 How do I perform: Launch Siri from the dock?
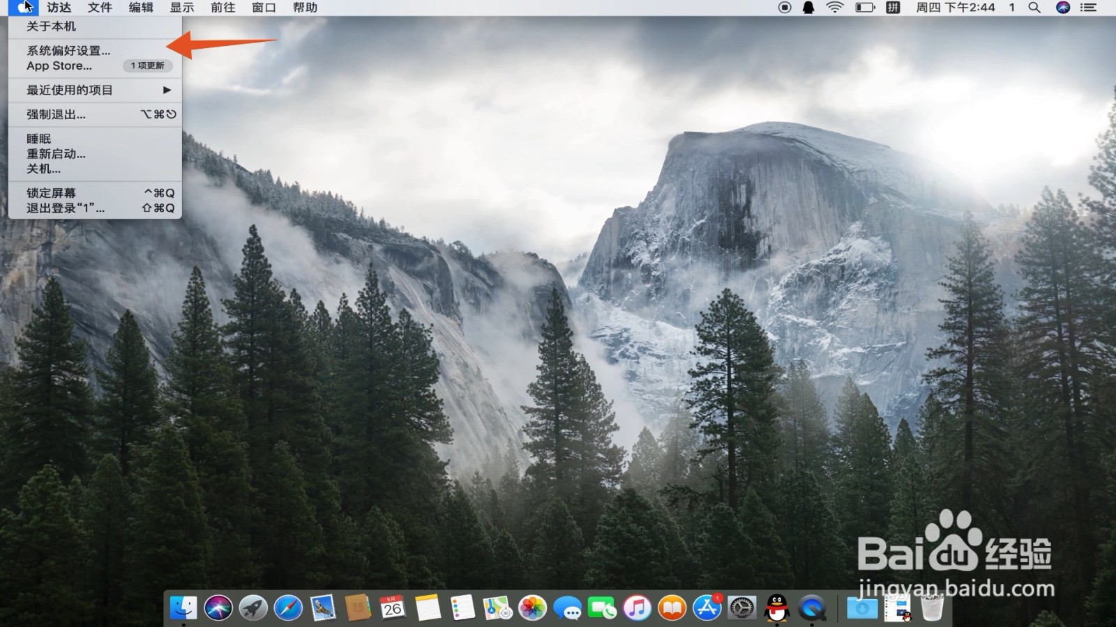218,608
